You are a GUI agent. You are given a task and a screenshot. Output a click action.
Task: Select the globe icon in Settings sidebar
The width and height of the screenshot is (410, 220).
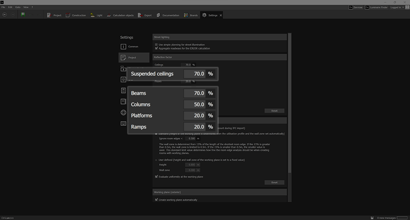[x=123, y=112]
